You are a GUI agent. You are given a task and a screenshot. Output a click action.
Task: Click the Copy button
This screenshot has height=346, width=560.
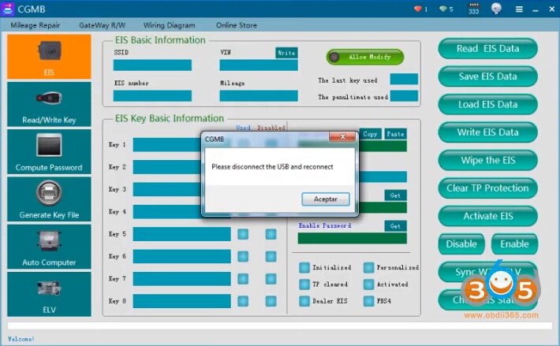pos(371,134)
